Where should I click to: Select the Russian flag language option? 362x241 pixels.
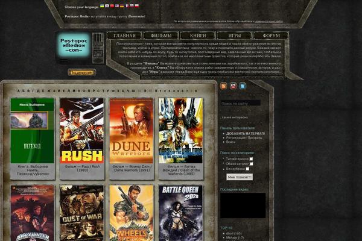point(132,6)
